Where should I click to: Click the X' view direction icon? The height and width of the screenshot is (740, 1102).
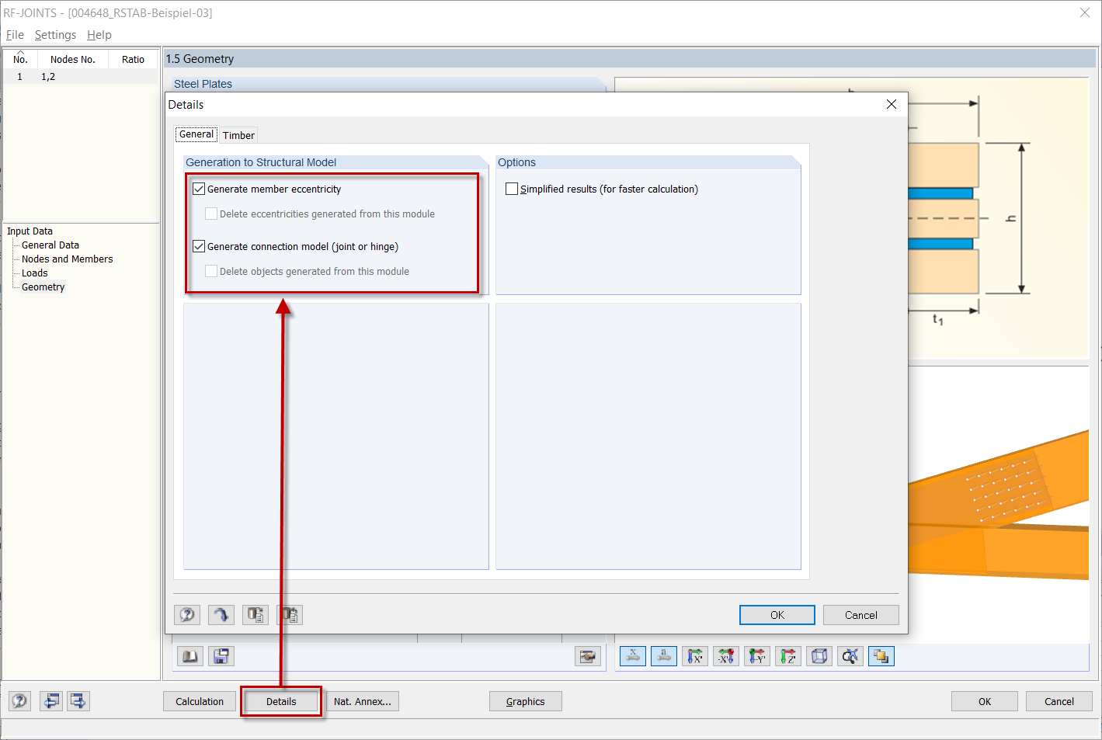tap(695, 656)
